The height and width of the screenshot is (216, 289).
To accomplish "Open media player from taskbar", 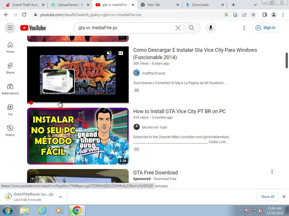I will tap(59, 211).
